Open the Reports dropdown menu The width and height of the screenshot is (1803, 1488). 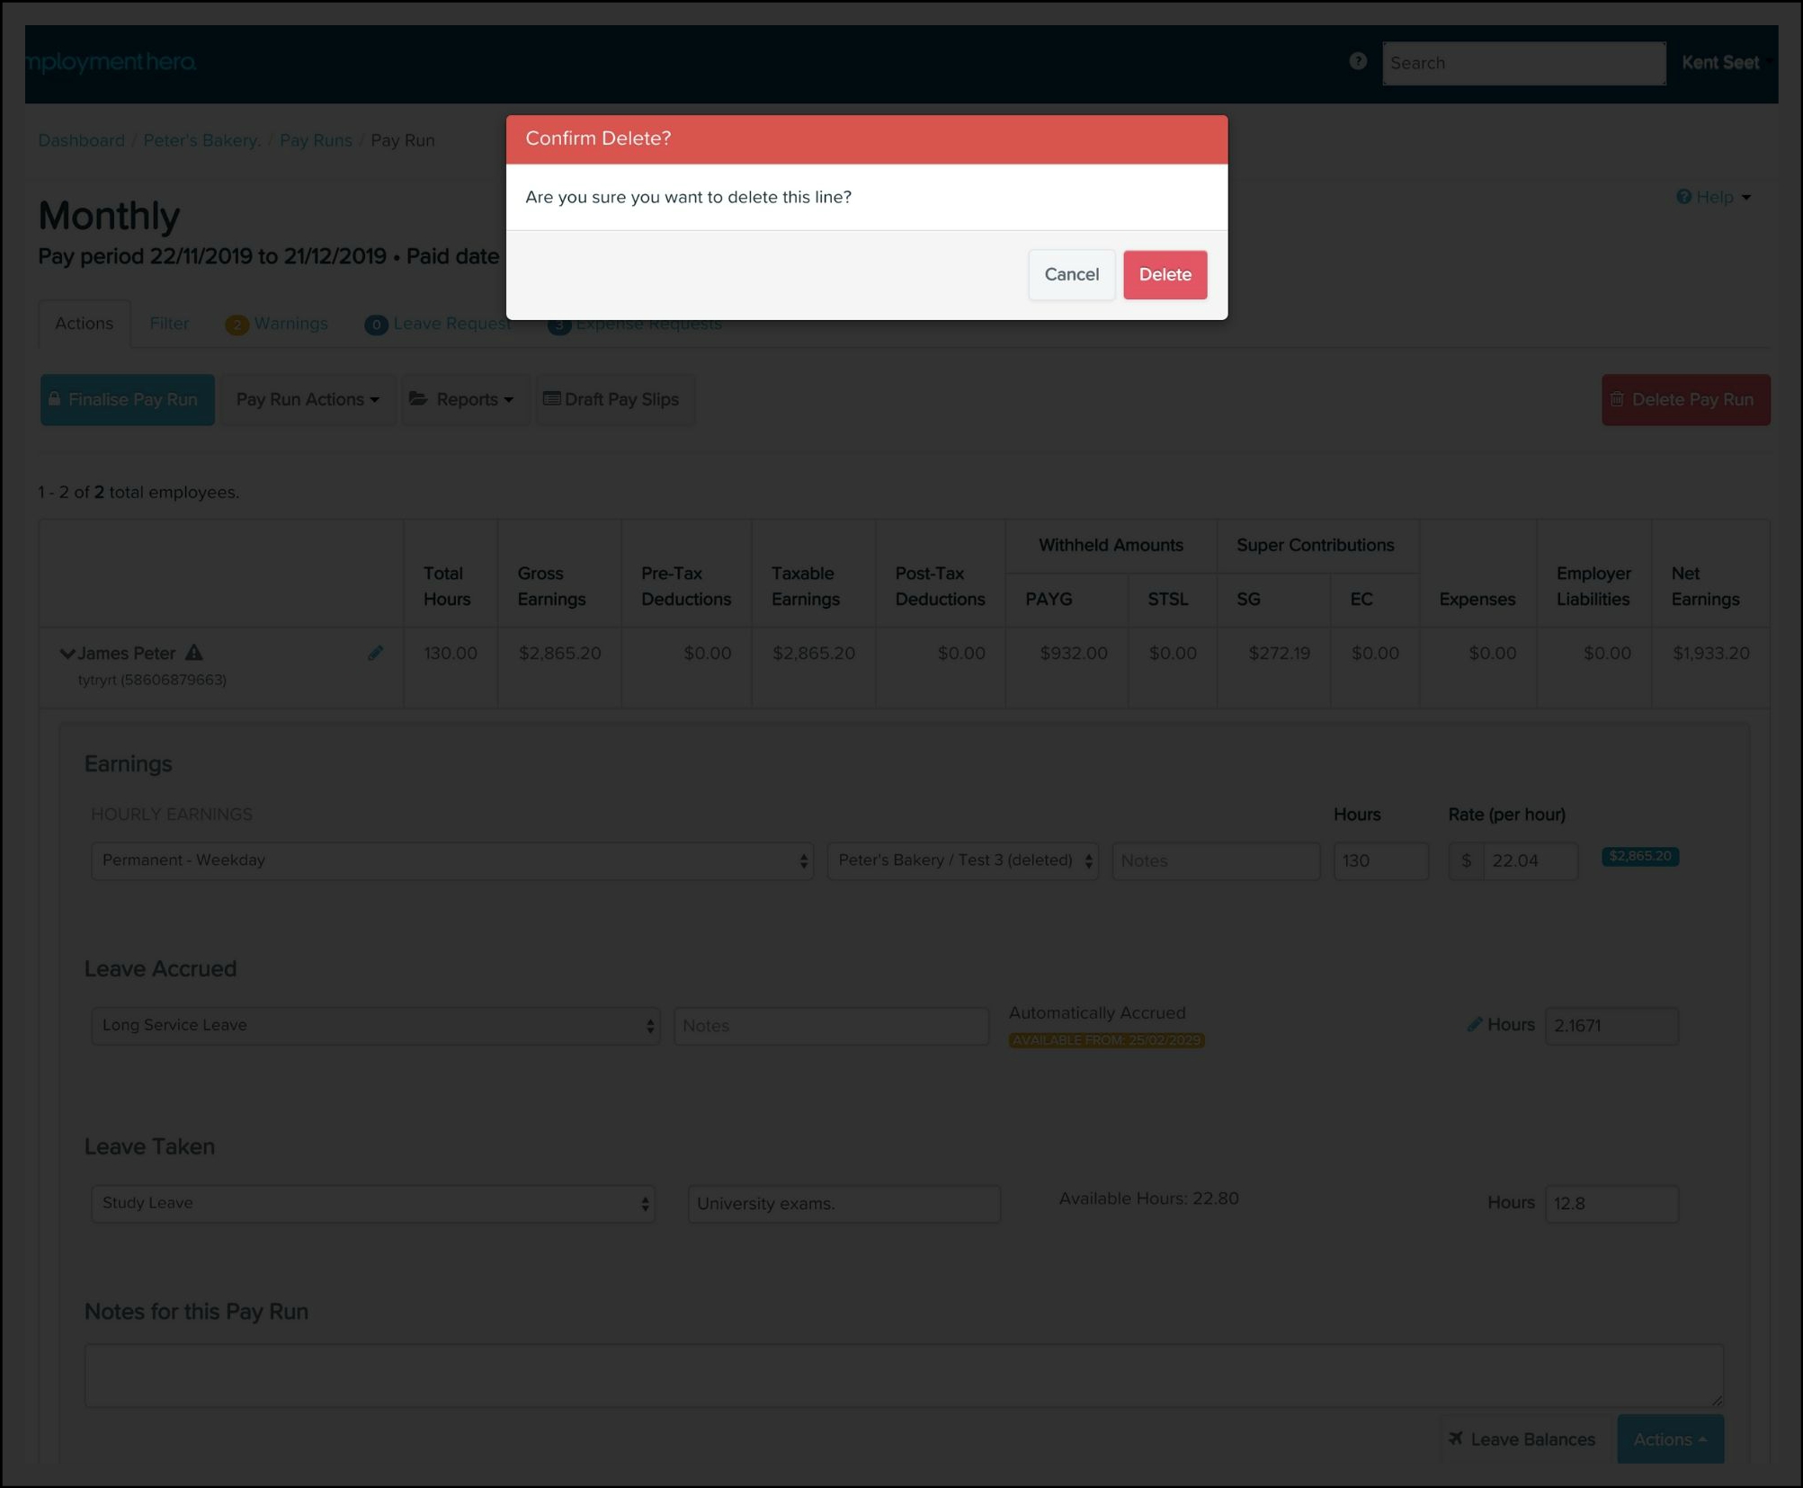tap(462, 399)
